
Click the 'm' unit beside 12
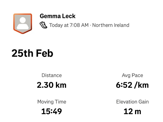(x=138, y=111)
